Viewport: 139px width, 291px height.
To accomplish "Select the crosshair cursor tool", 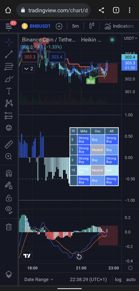I will (9, 42).
